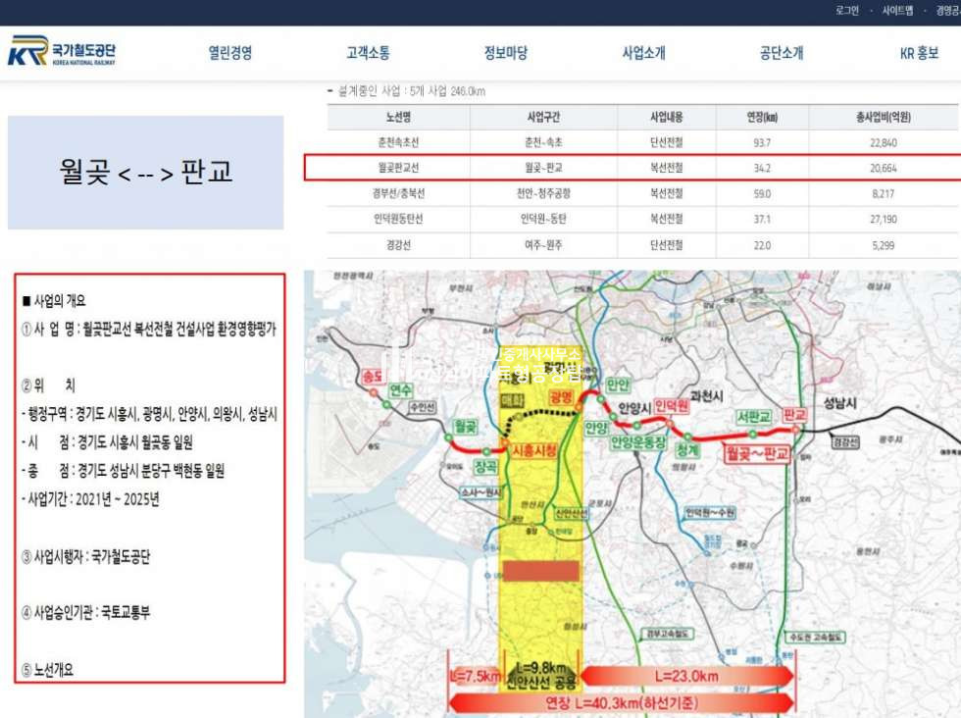Screen dimensions: 961x718
Task: Click the 사이트맵 link
Action: pos(897,11)
